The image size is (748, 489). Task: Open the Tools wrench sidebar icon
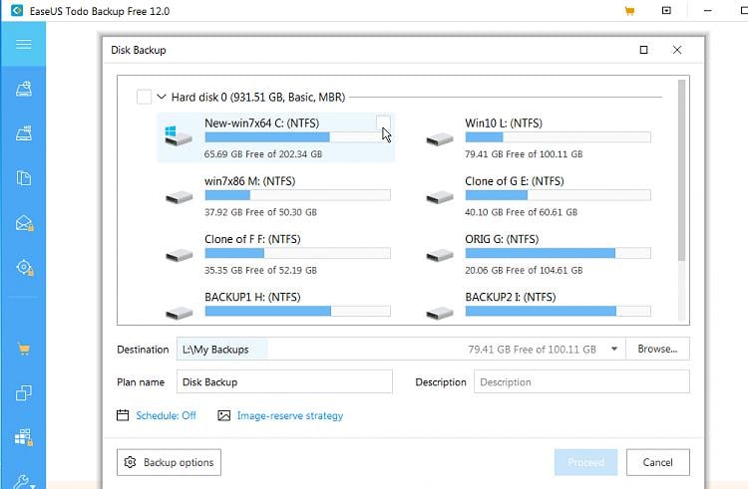pyautogui.click(x=24, y=480)
